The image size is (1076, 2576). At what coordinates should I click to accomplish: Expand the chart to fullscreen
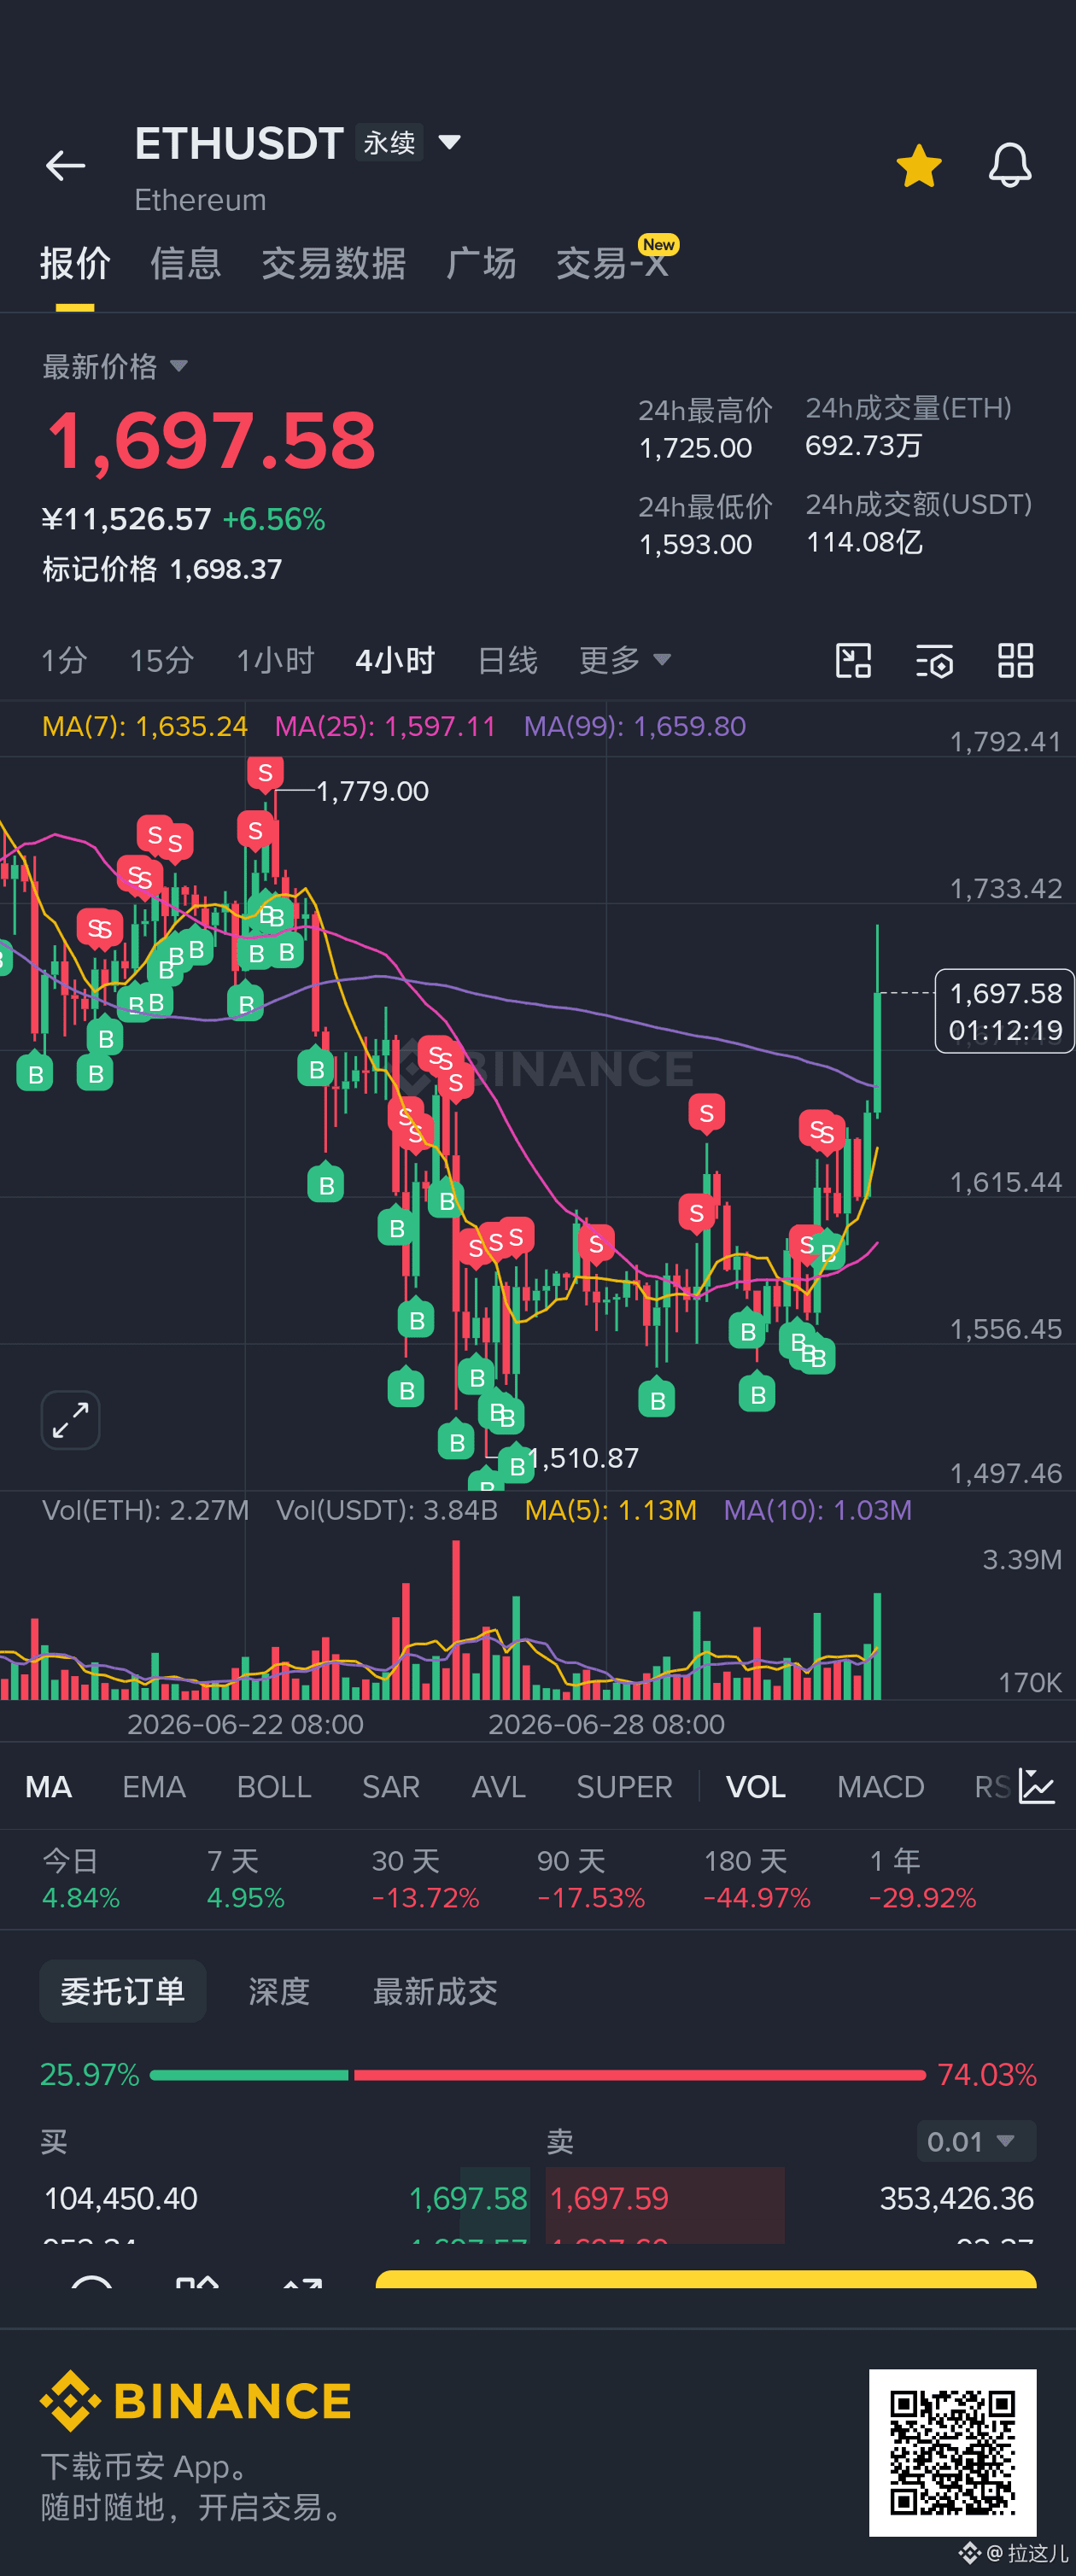70,1419
